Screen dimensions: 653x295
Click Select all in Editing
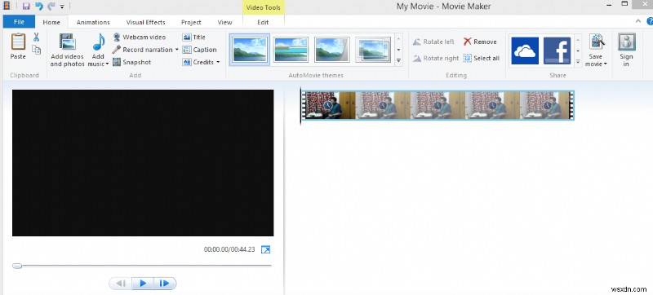coord(482,58)
